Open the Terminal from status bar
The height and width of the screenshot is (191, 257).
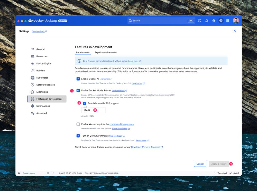(x=221, y=173)
